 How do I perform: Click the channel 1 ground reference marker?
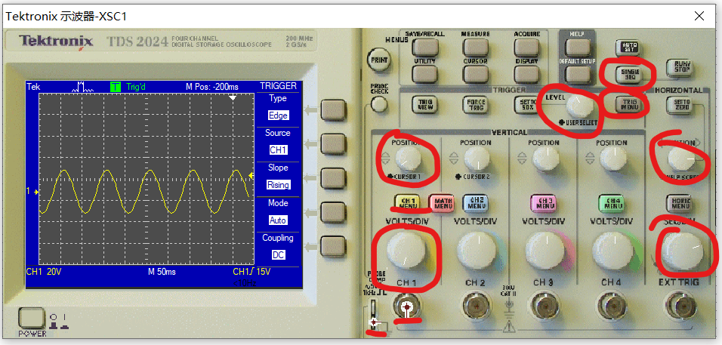(32, 191)
